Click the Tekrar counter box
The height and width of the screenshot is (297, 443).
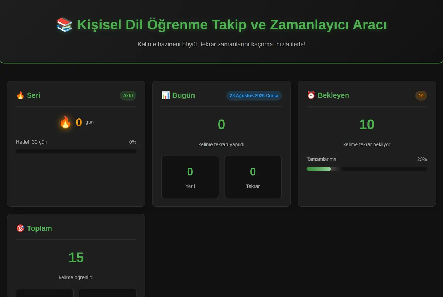[253, 177]
